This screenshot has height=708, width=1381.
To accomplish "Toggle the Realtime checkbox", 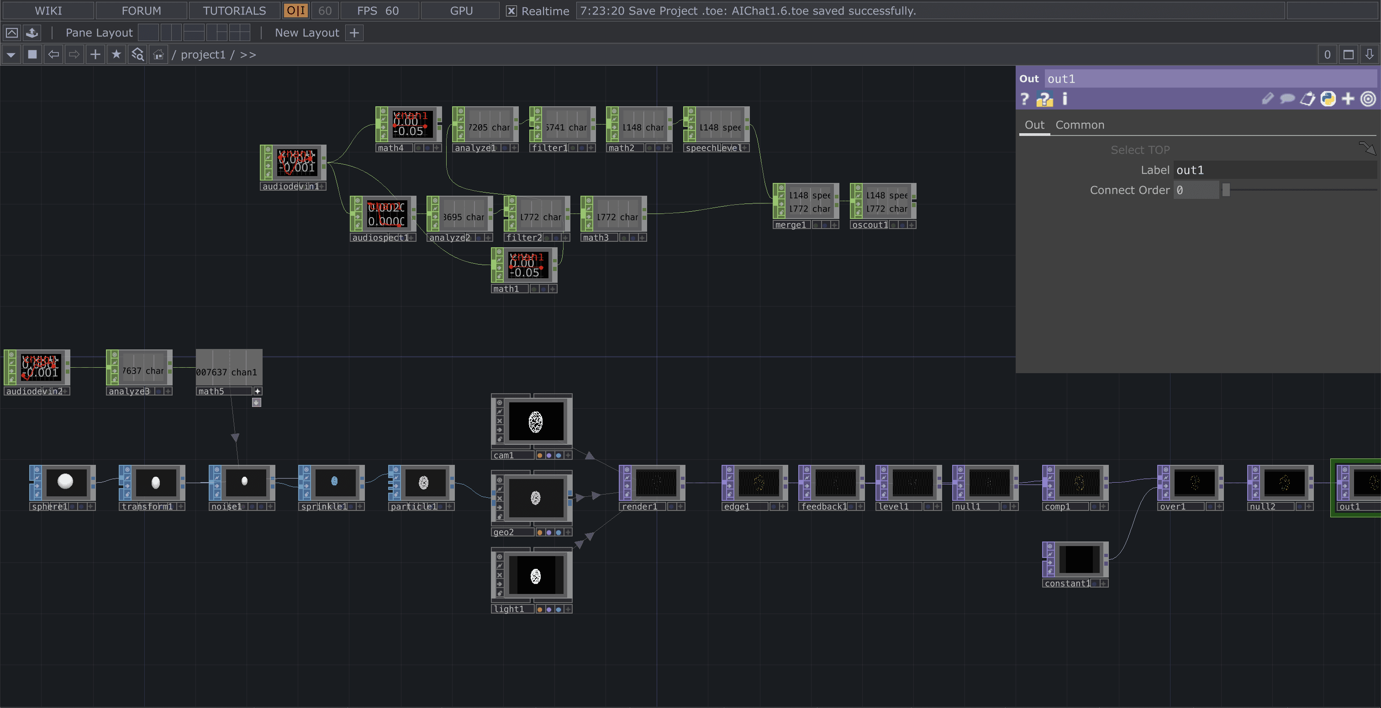I will (511, 10).
